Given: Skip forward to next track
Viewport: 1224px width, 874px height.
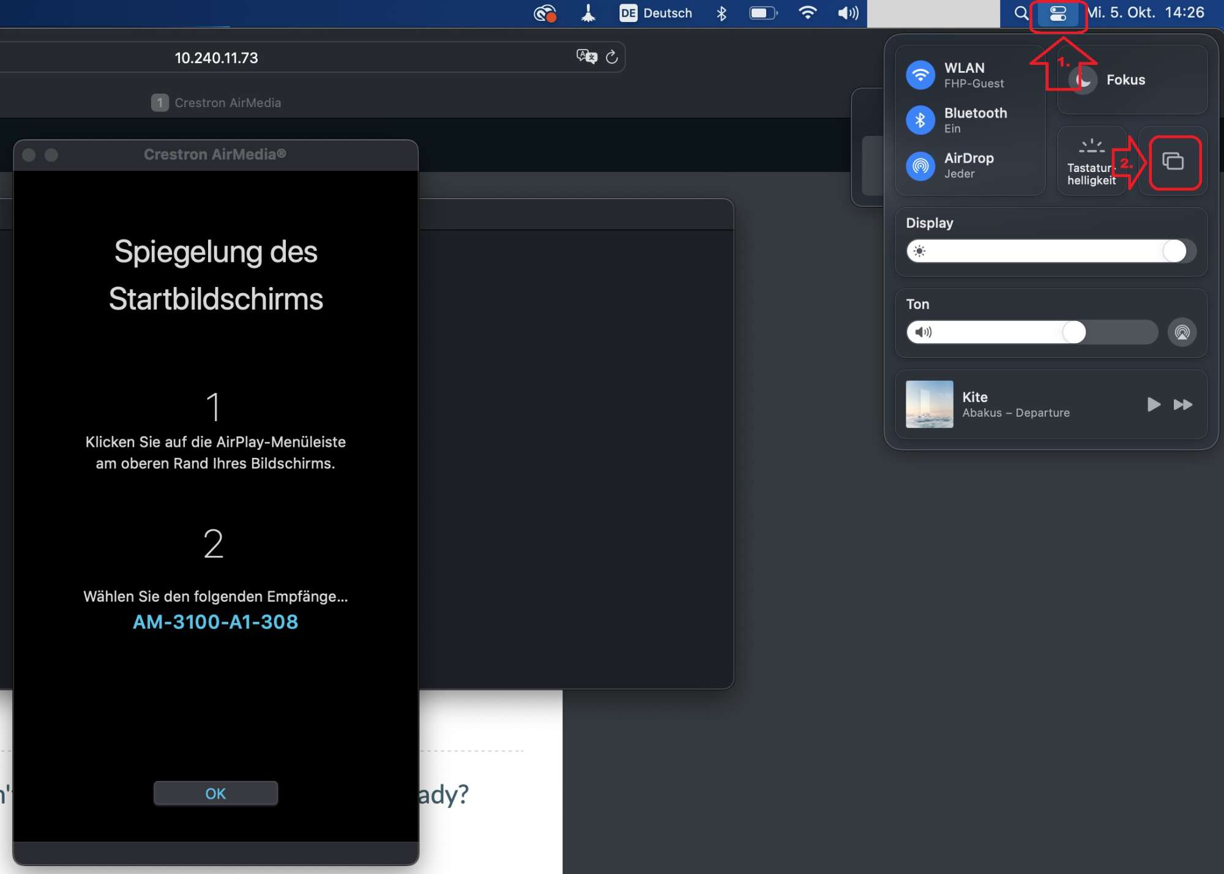Looking at the screenshot, I should [x=1183, y=405].
